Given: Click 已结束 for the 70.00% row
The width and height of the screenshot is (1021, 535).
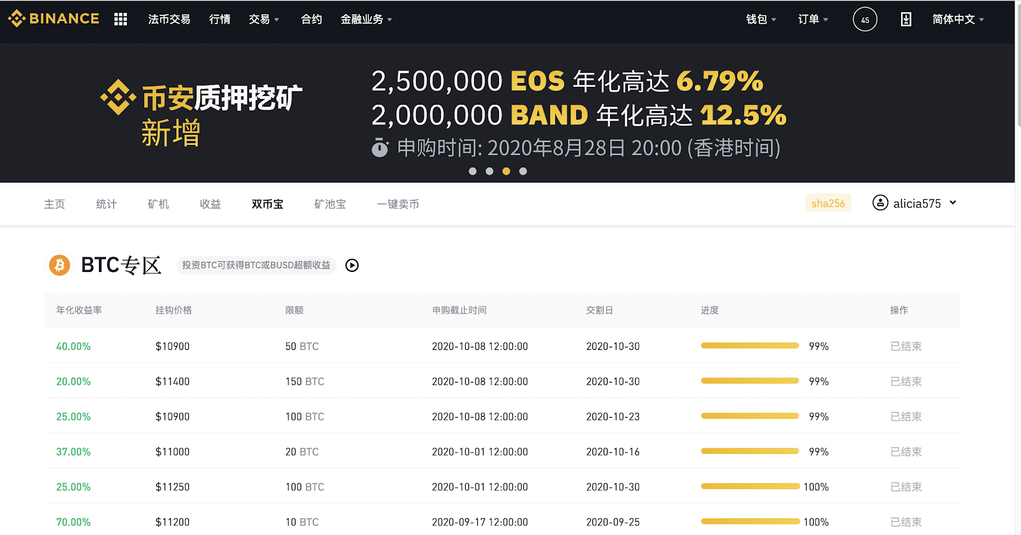Looking at the screenshot, I should pyautogui.click(x=906, y=522).
